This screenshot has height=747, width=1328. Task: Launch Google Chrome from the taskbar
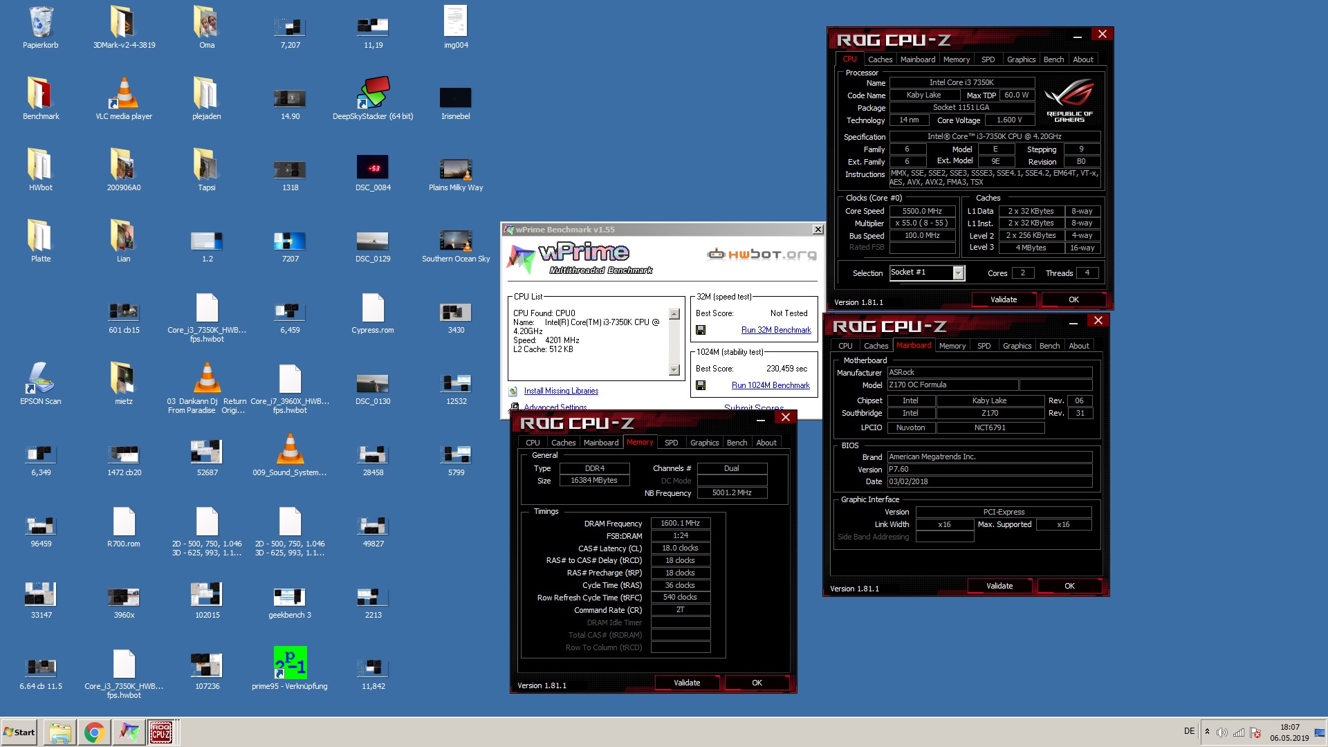pyautogui.click(x=94, y=732)
